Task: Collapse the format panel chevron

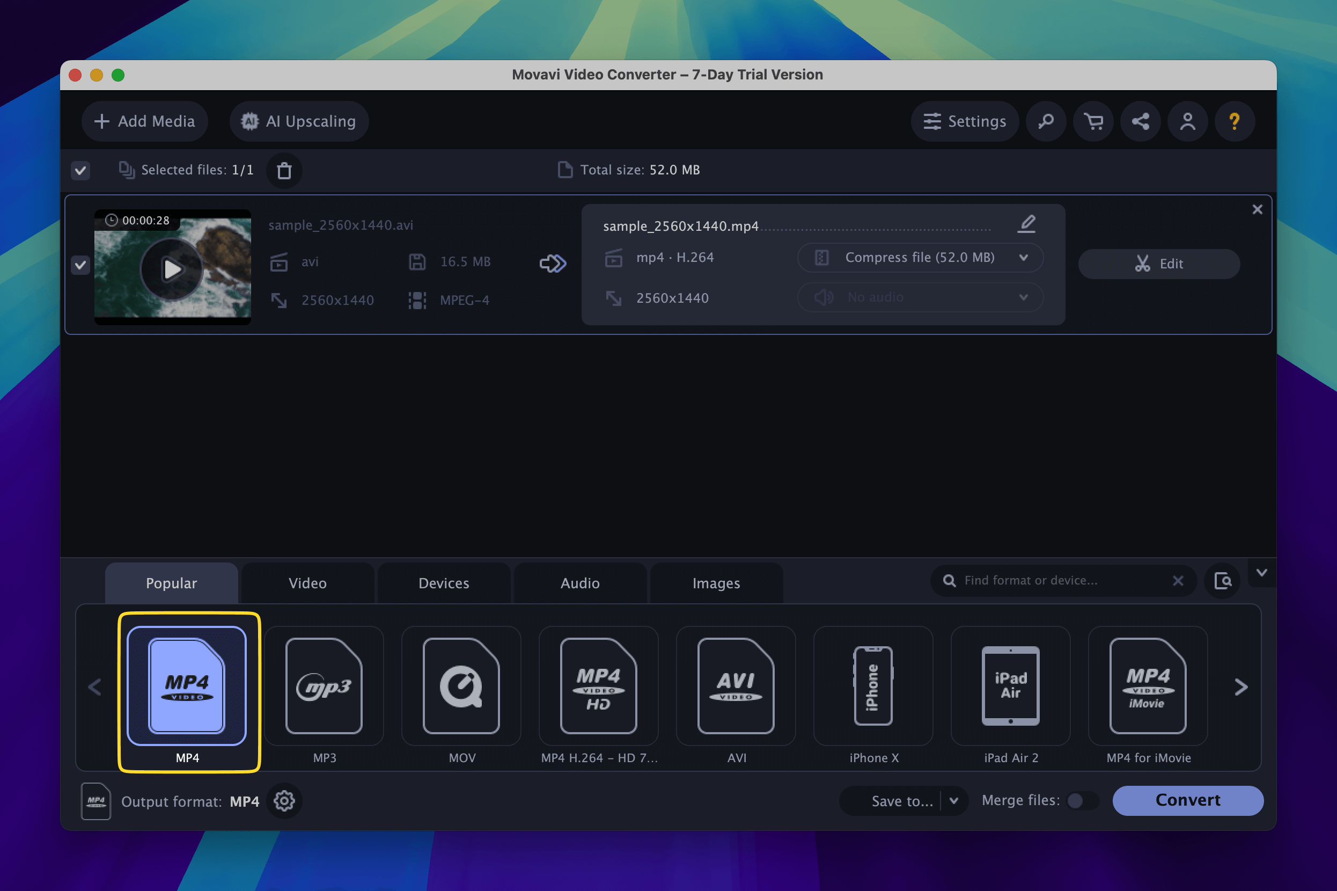Action: click(x=1261, y=573)
